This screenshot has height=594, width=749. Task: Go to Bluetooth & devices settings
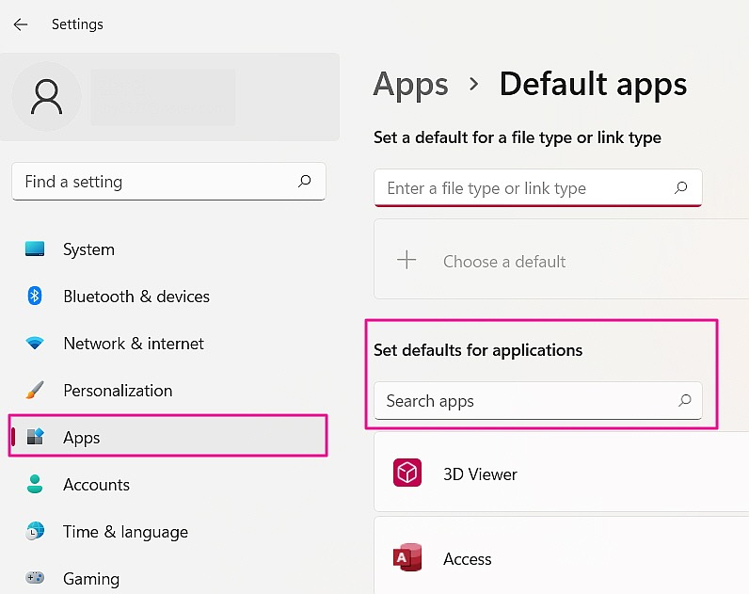pos(136,297)
